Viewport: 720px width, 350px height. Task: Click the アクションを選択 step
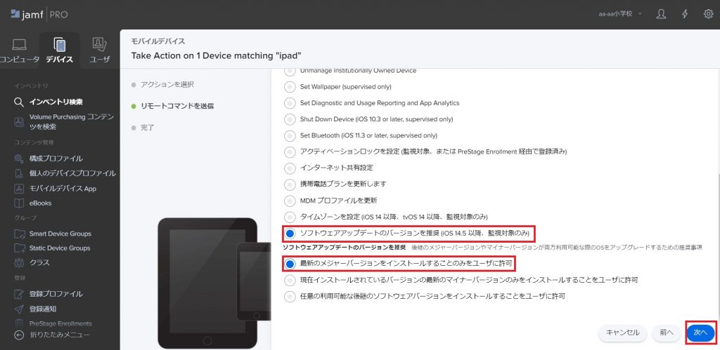coord(167,85)
